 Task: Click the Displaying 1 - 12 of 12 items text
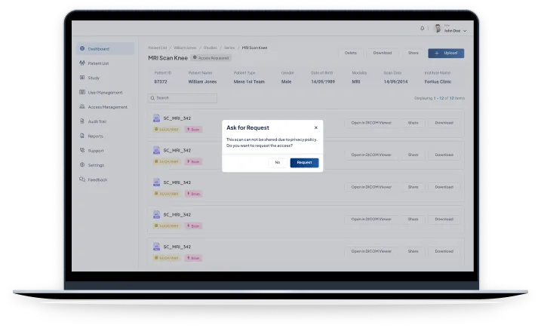pyautogui.click(x=439, y=98)
